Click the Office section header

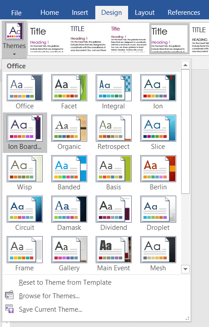(92, 66)
